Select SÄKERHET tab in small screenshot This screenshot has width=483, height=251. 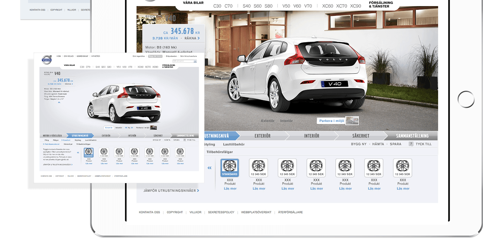click(158, 136)
